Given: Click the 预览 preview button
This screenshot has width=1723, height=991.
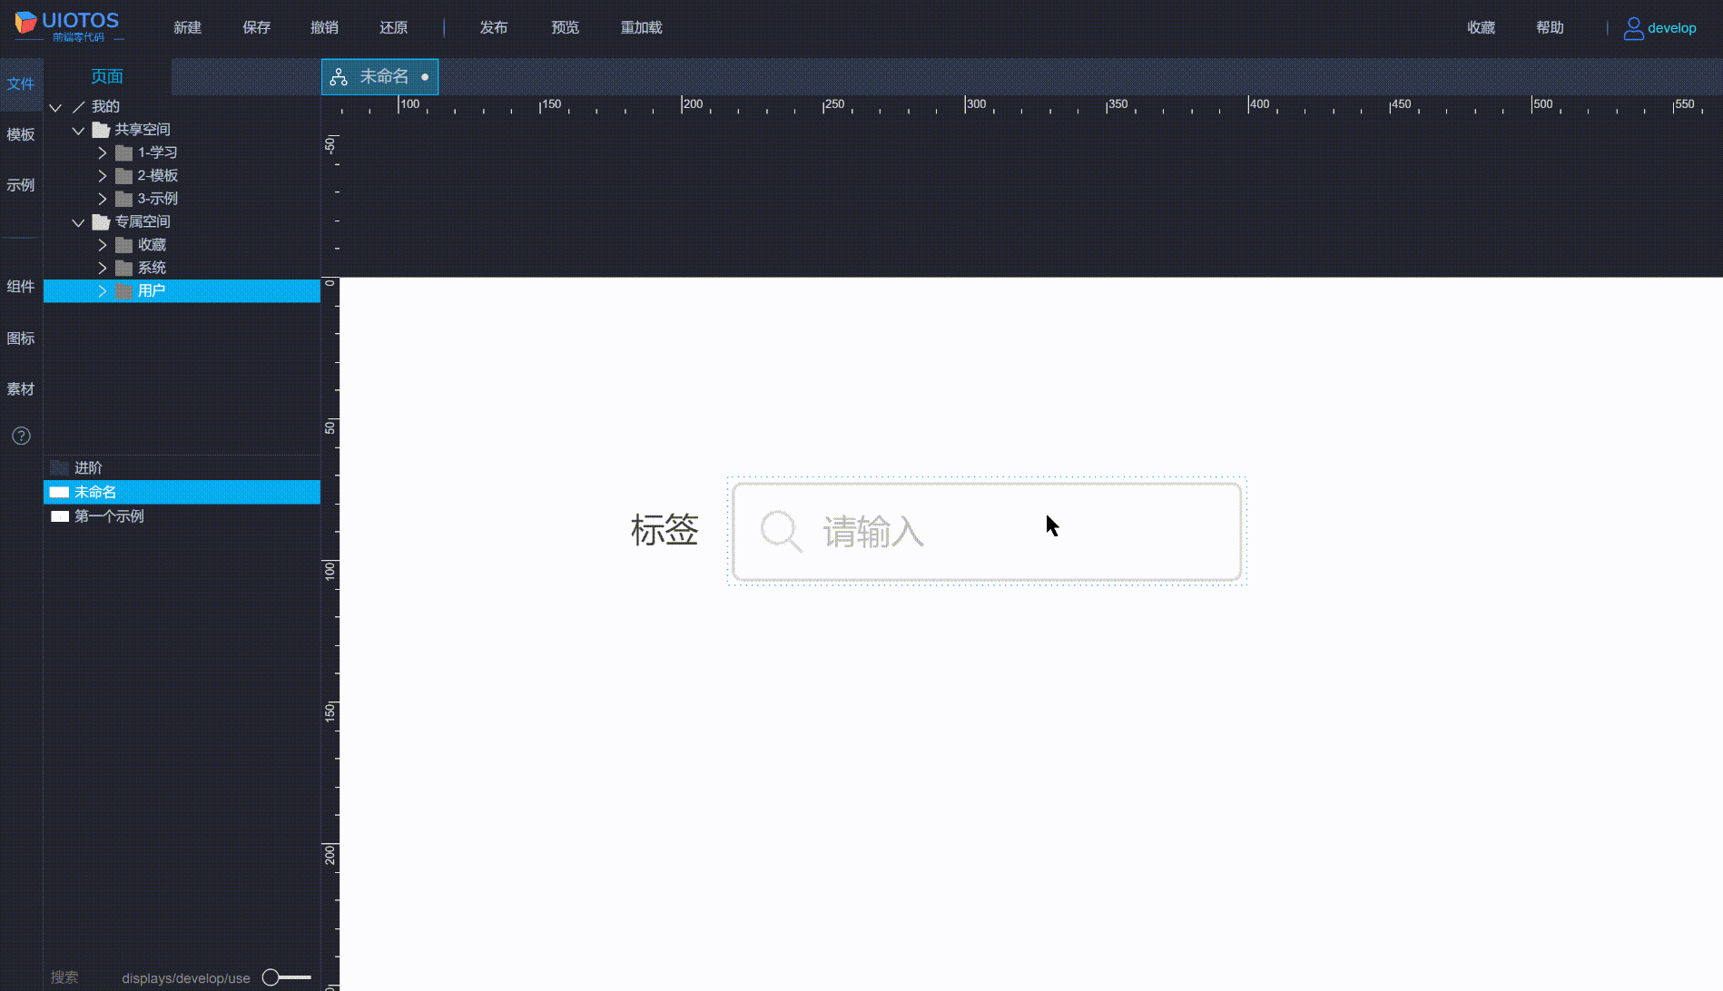Looking at the screenshot, I should [x=565, y=27].
